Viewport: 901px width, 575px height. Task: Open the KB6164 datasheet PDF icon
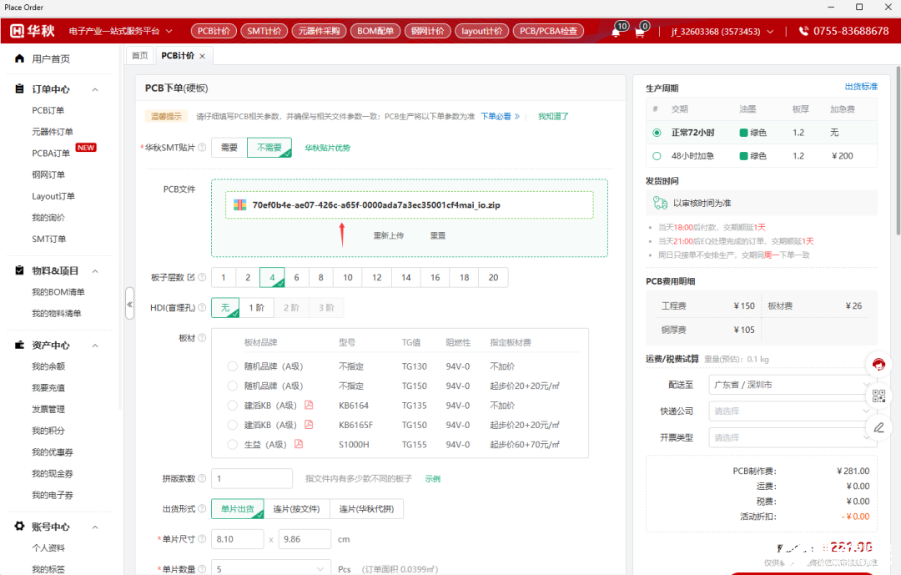pos(309,405)
